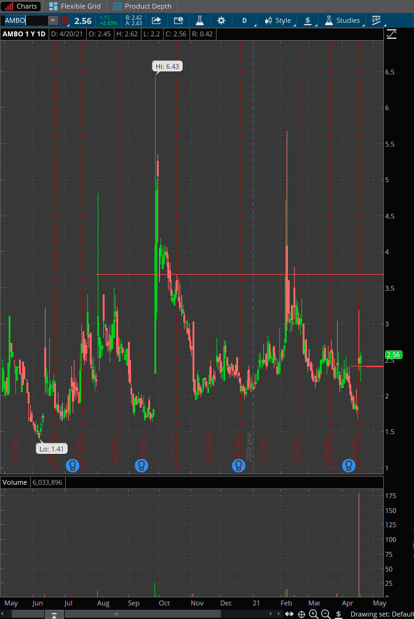414x619 pixels.
Task: Click the flask icon in chart toolbar
Action: [x=199, y=20]
